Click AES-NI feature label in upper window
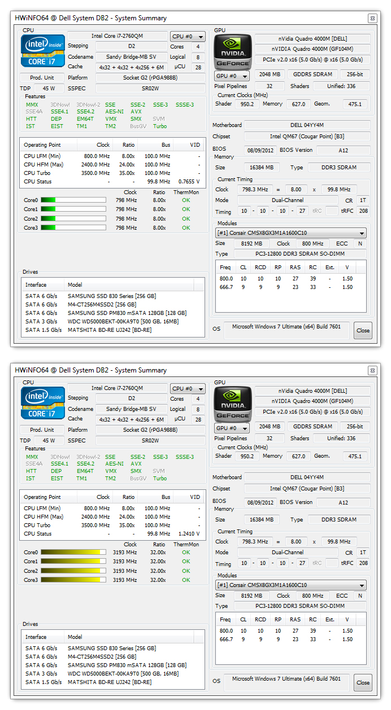The image size is (391, 710). 115,112
